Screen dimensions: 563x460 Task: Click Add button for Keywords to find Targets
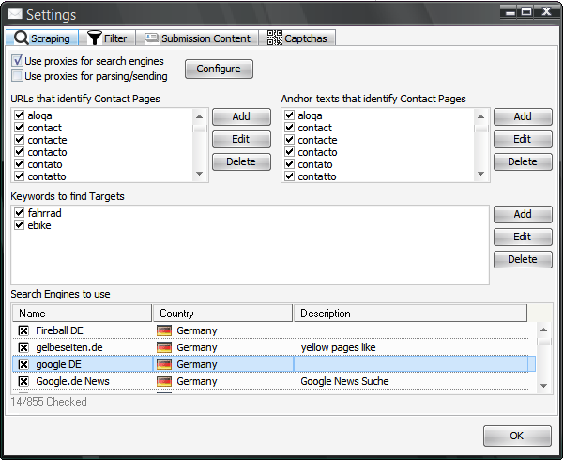522,214
